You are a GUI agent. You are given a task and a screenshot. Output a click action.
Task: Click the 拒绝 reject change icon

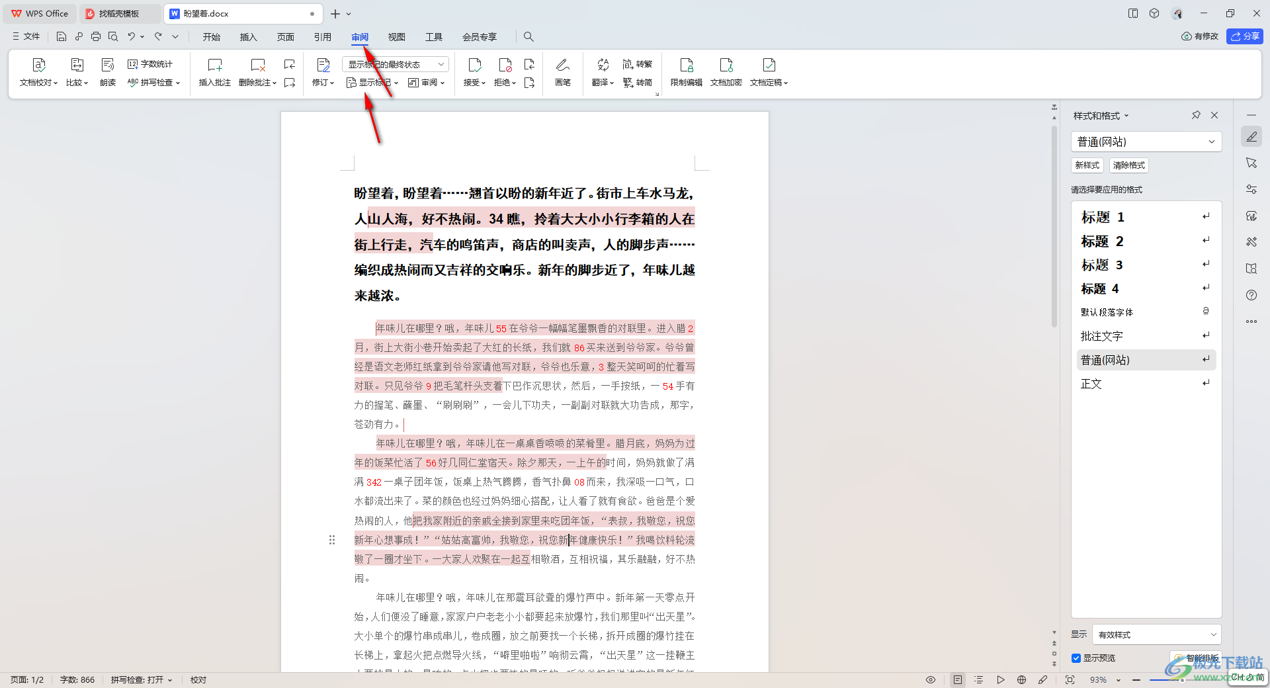coord(505,65)
